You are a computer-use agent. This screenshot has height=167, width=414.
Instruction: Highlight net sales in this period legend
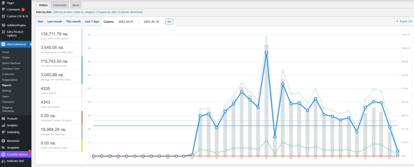point(60,63)
